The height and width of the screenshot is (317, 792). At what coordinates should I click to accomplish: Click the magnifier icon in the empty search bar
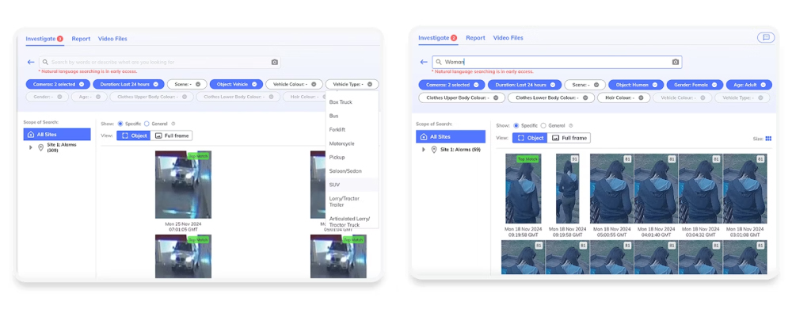pyautogui.click(x=46, y=62)
